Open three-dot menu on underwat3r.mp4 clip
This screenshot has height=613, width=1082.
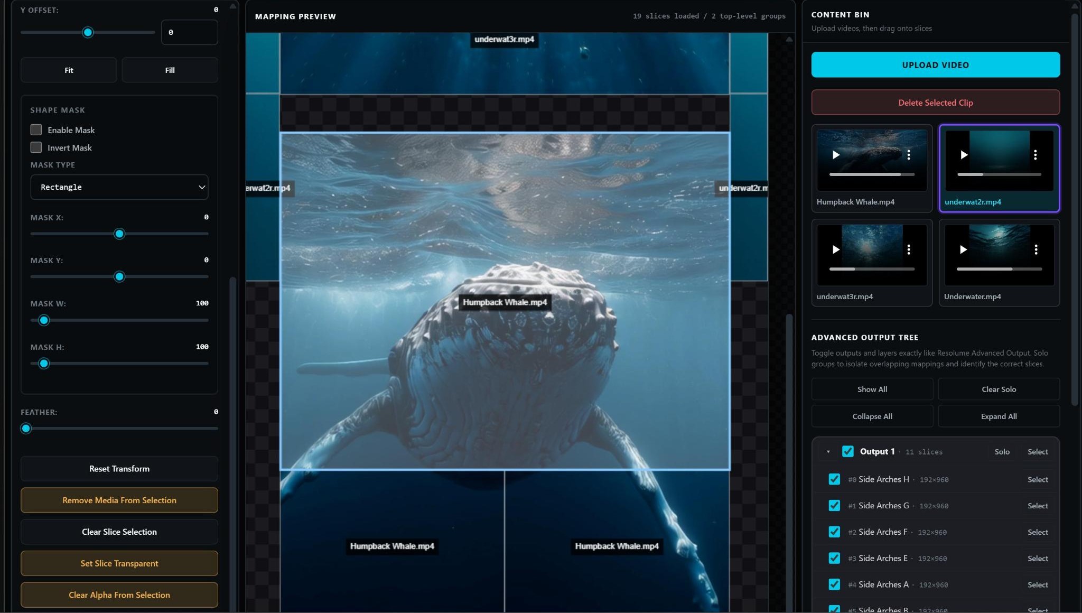tap(909, 249)
